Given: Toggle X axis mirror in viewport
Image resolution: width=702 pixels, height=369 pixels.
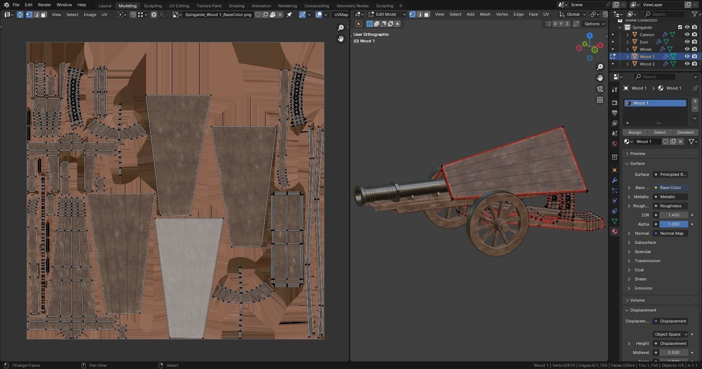Looking at the screenshot, I should [555, 24].
